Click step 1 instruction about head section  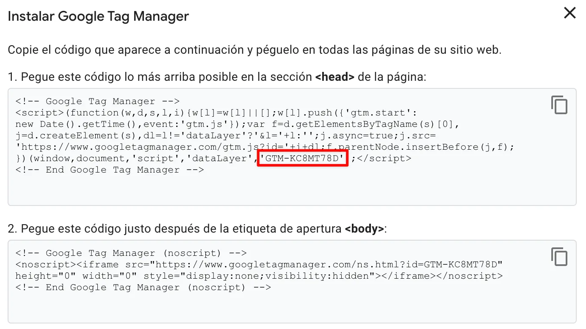[217, 77]
